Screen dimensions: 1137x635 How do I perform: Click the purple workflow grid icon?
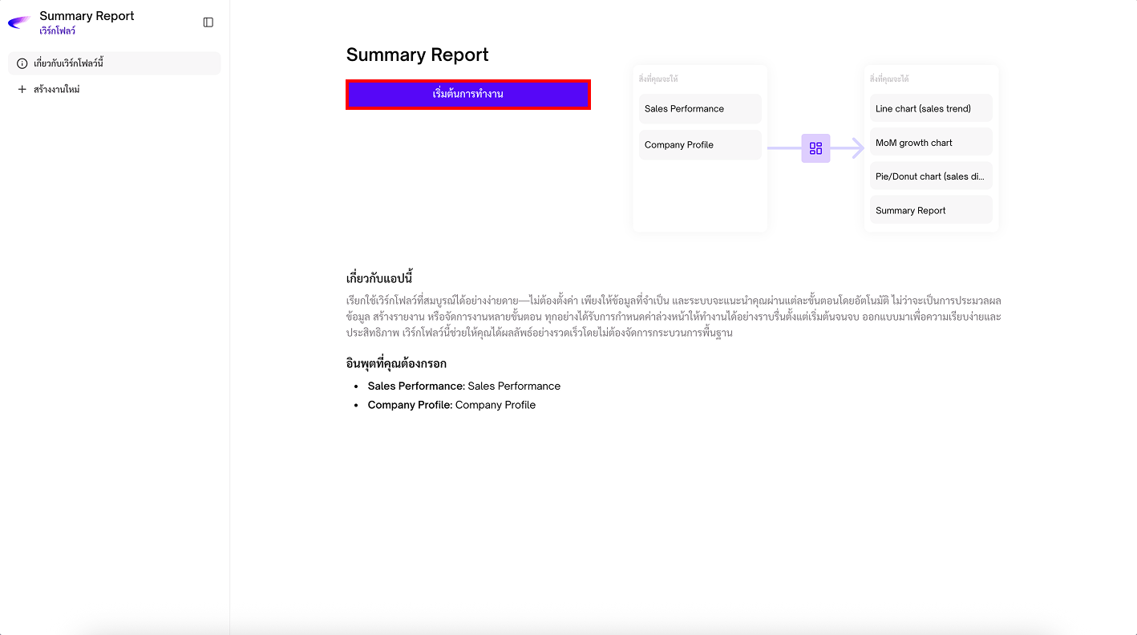pos(815,148)
